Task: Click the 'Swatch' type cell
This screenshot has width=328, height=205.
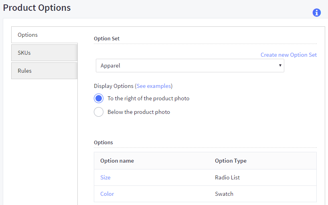Action: [224, 194]
